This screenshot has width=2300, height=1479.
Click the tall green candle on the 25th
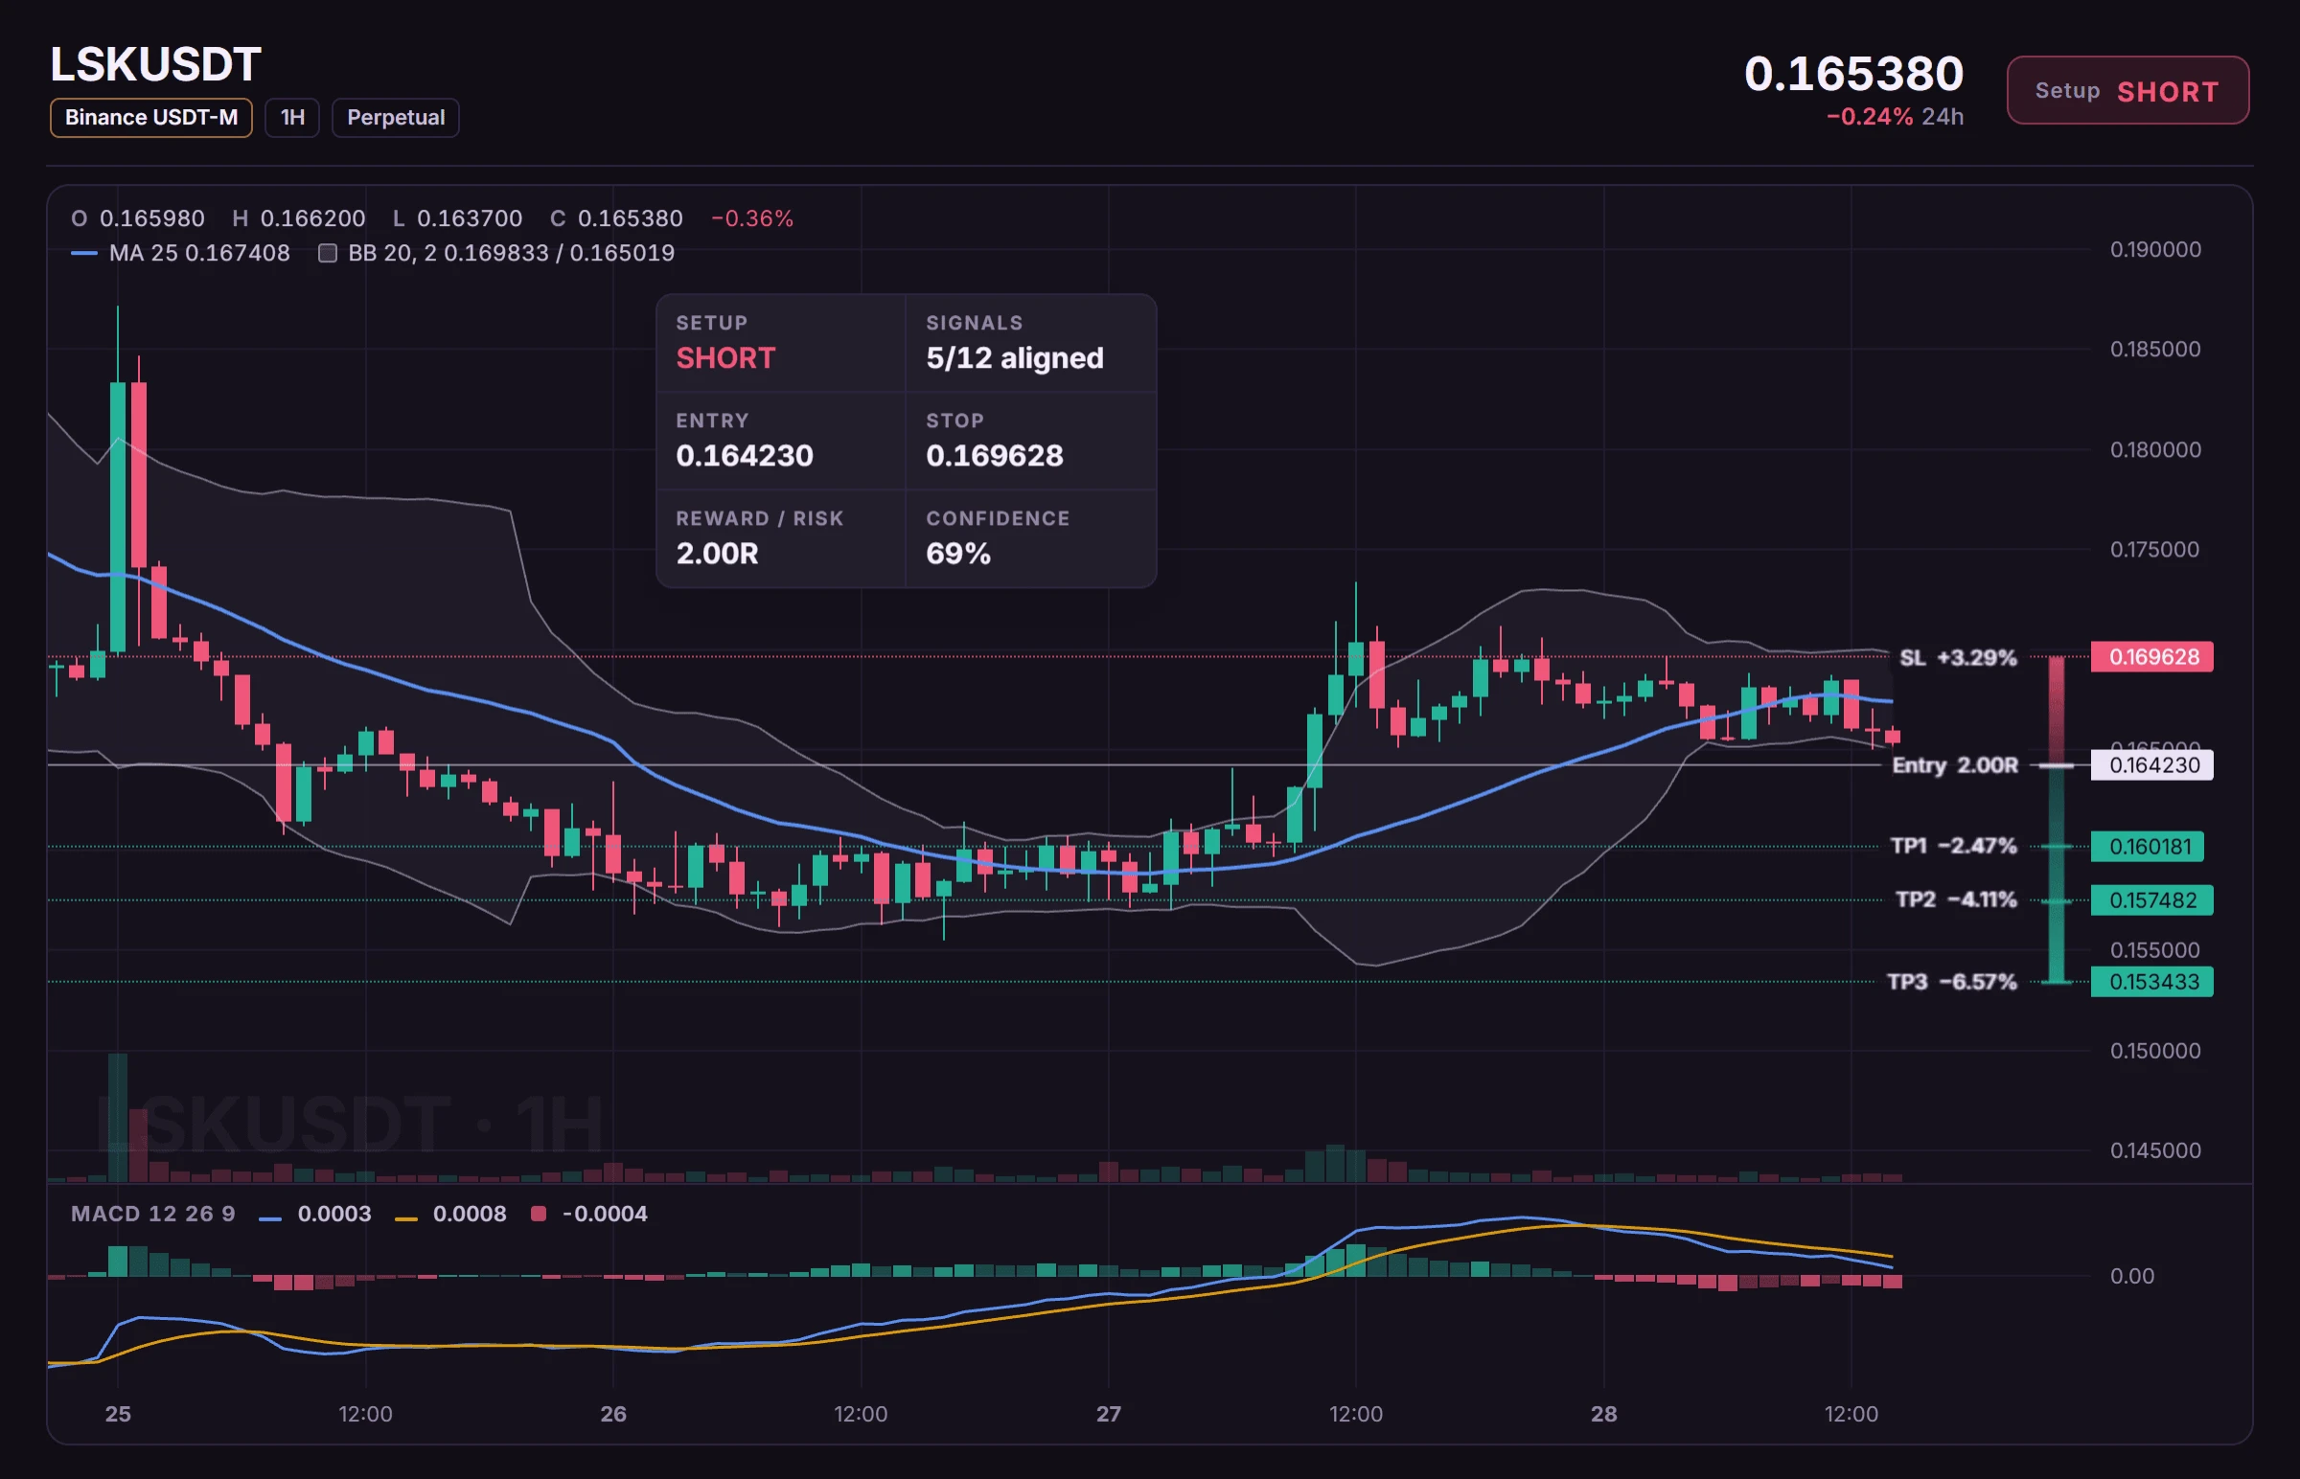pos(117,516)
